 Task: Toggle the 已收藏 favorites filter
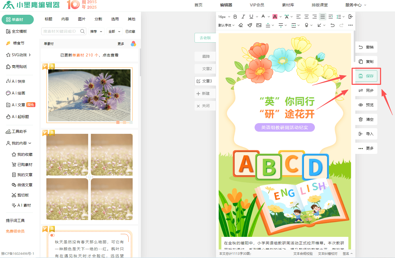[130, 31]
